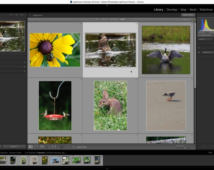The height and width of the screenshot is (170, 214).
Task: Switch to Grid view in toolbar
Action: coord(31,147)
